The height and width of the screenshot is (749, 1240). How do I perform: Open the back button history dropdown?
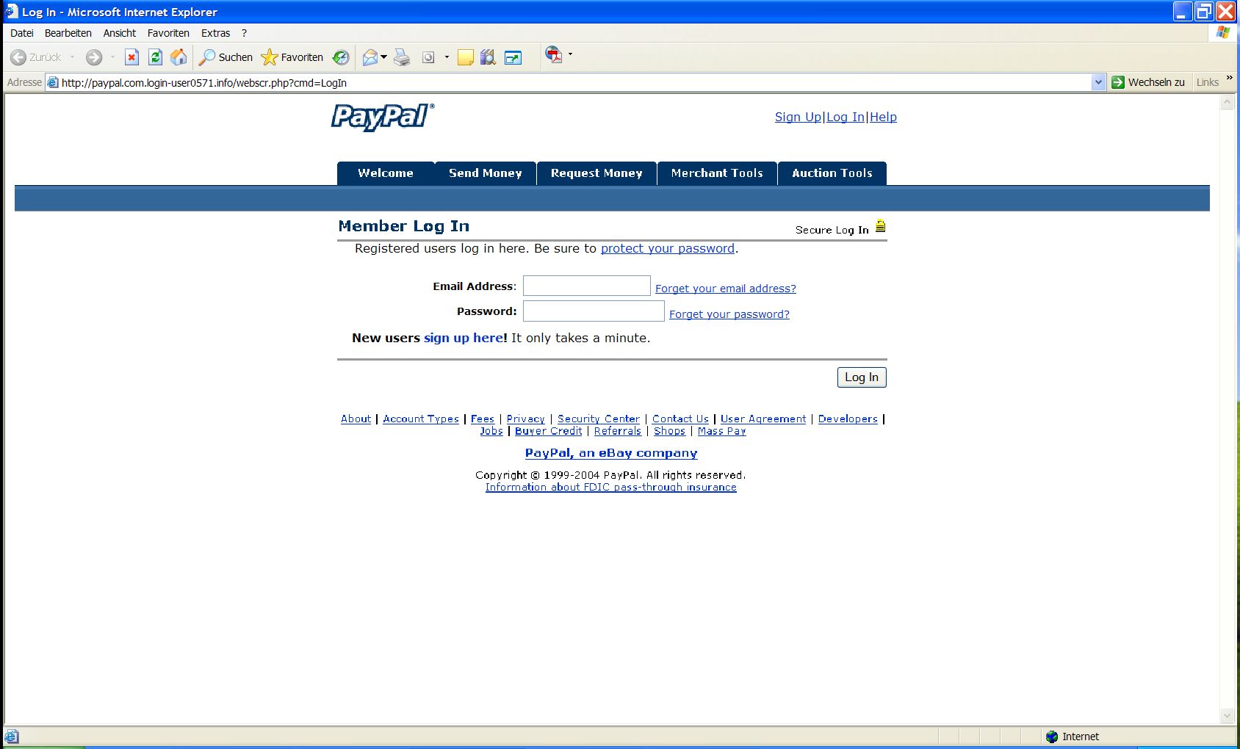pyautogui.click(x=73, y=57)
